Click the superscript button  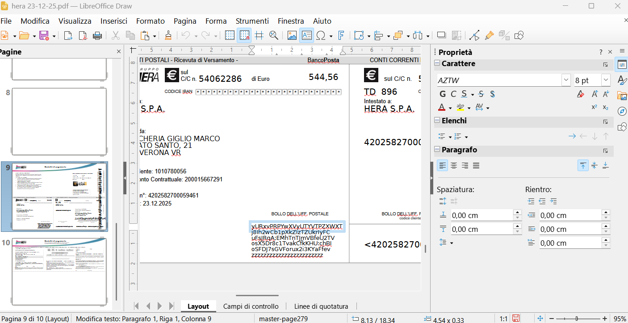tap(595, 108)
